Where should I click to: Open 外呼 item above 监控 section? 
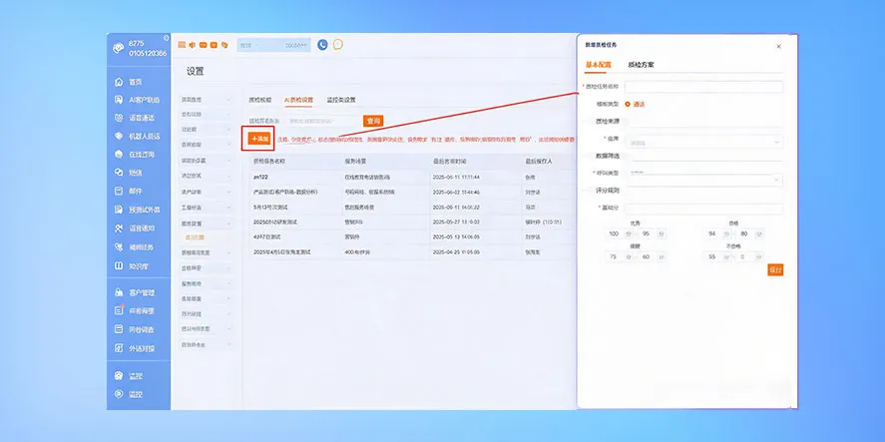coord(135,348)
